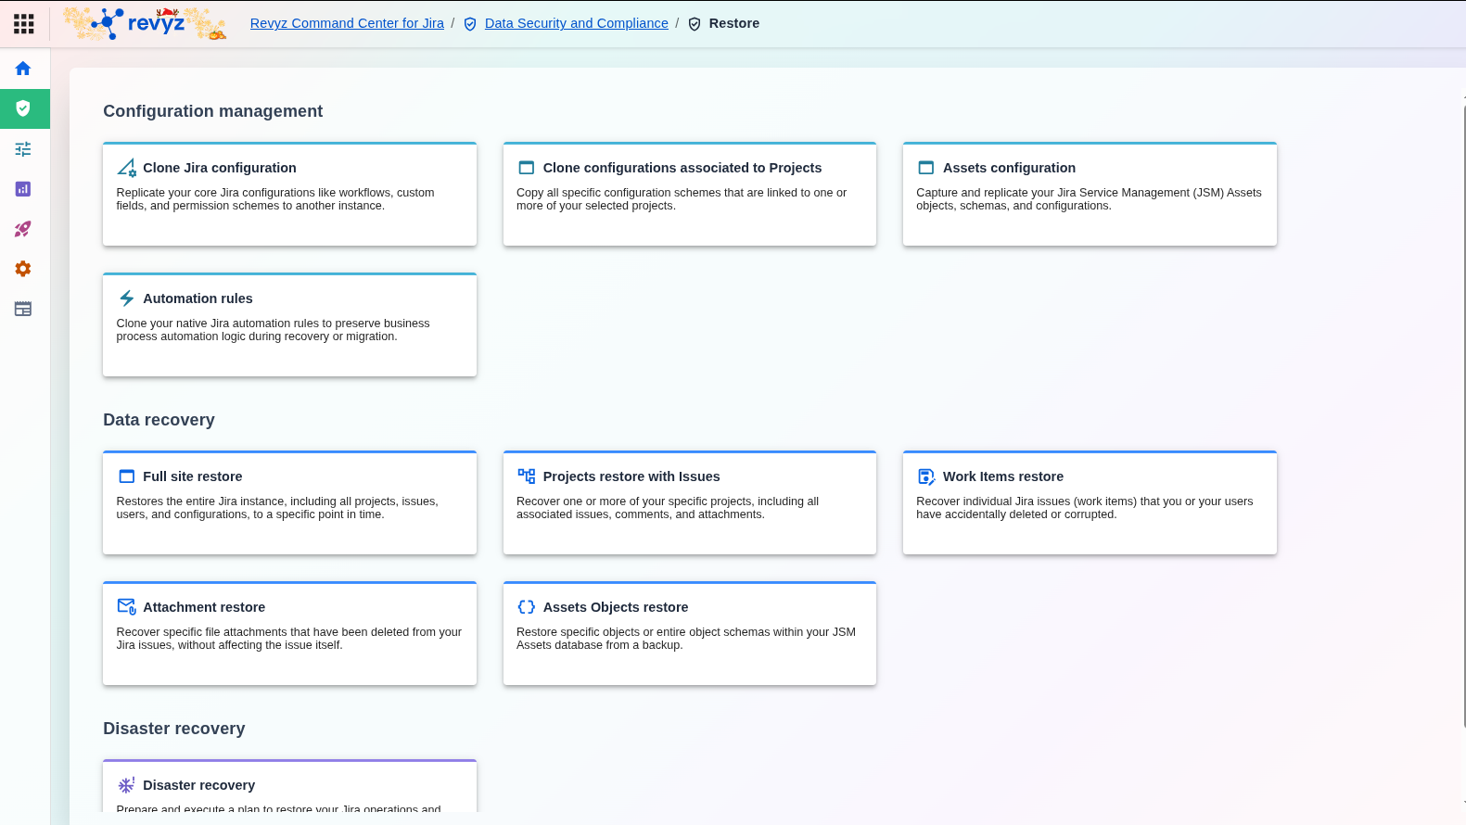Open the Attachment restore card

coord(289,634)
